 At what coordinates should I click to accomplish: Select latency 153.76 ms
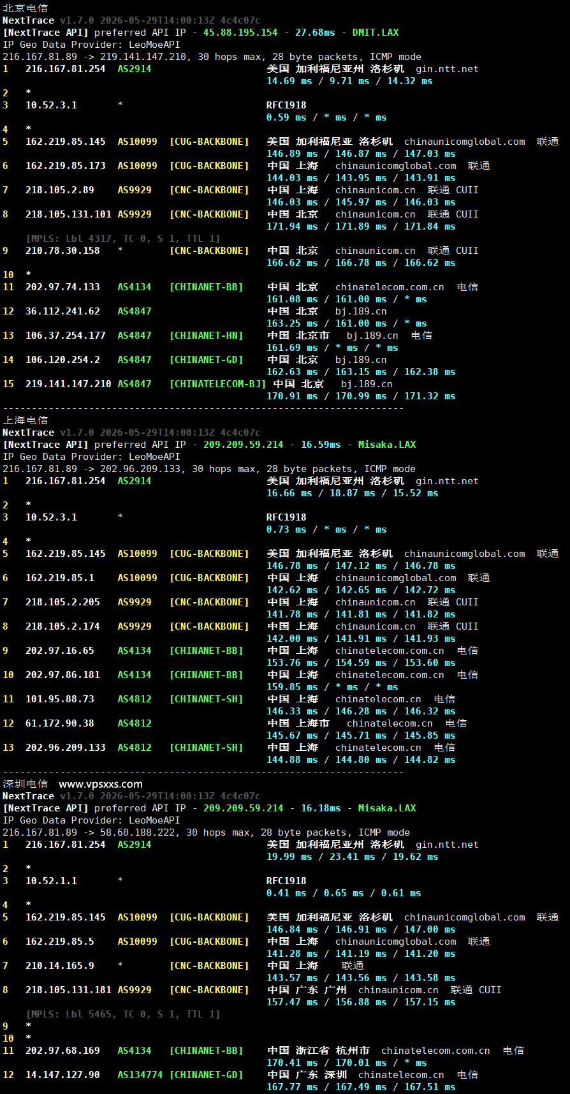click(x=292, y=663)
